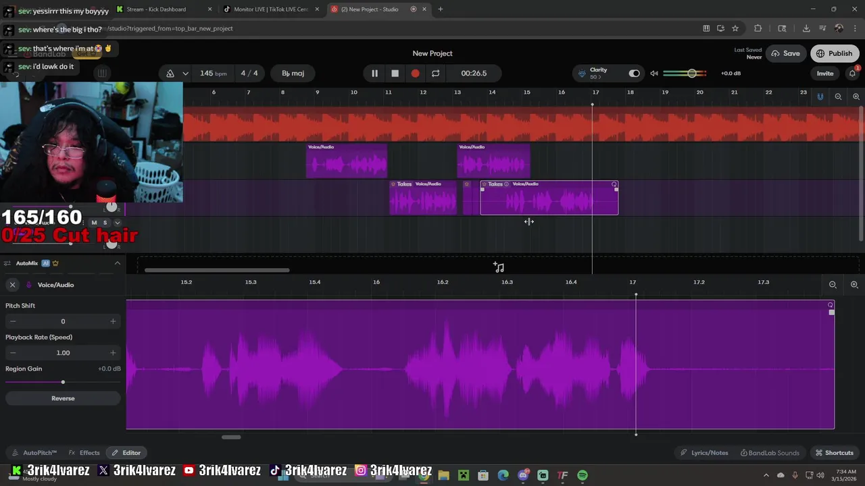Toggle loop cycle mode

click(x=435, y=73)
